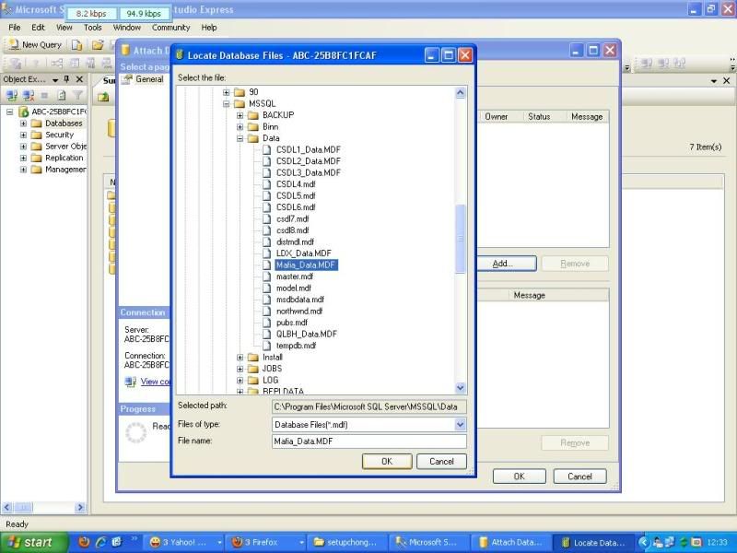Collapse the Data folder

pos(240,138)
